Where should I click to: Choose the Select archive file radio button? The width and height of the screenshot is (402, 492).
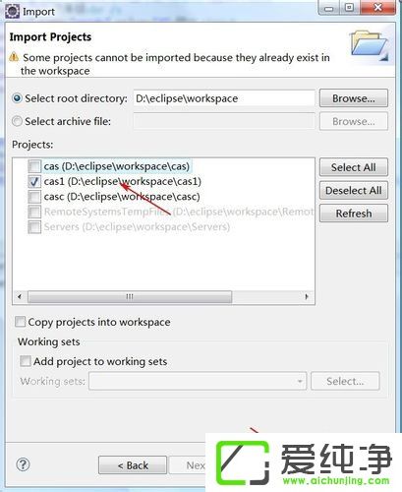[17, 121]
